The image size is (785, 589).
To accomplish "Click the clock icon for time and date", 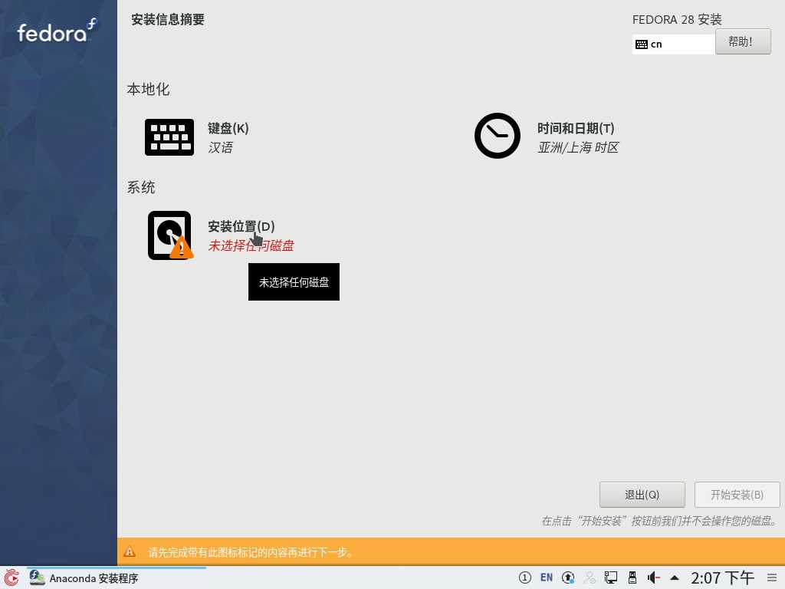I will [497, 135].
